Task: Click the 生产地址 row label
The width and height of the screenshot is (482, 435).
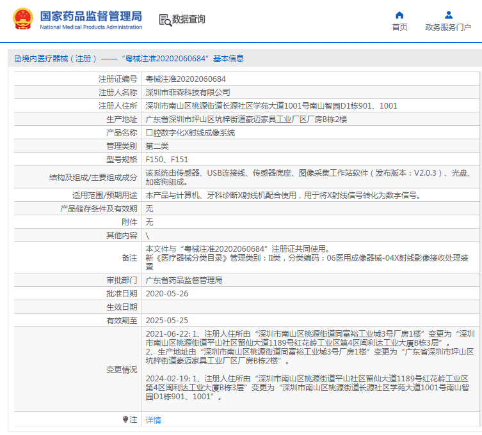Action: point(122,119)
